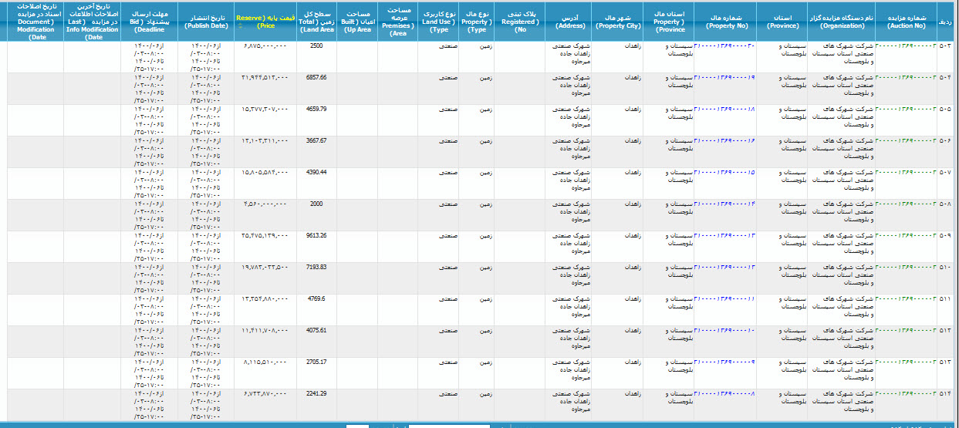This screenshot has height=428, width=959.
Task: Sort by Publish Date column header
Action: pyautogui.click(x=206, y=20)
